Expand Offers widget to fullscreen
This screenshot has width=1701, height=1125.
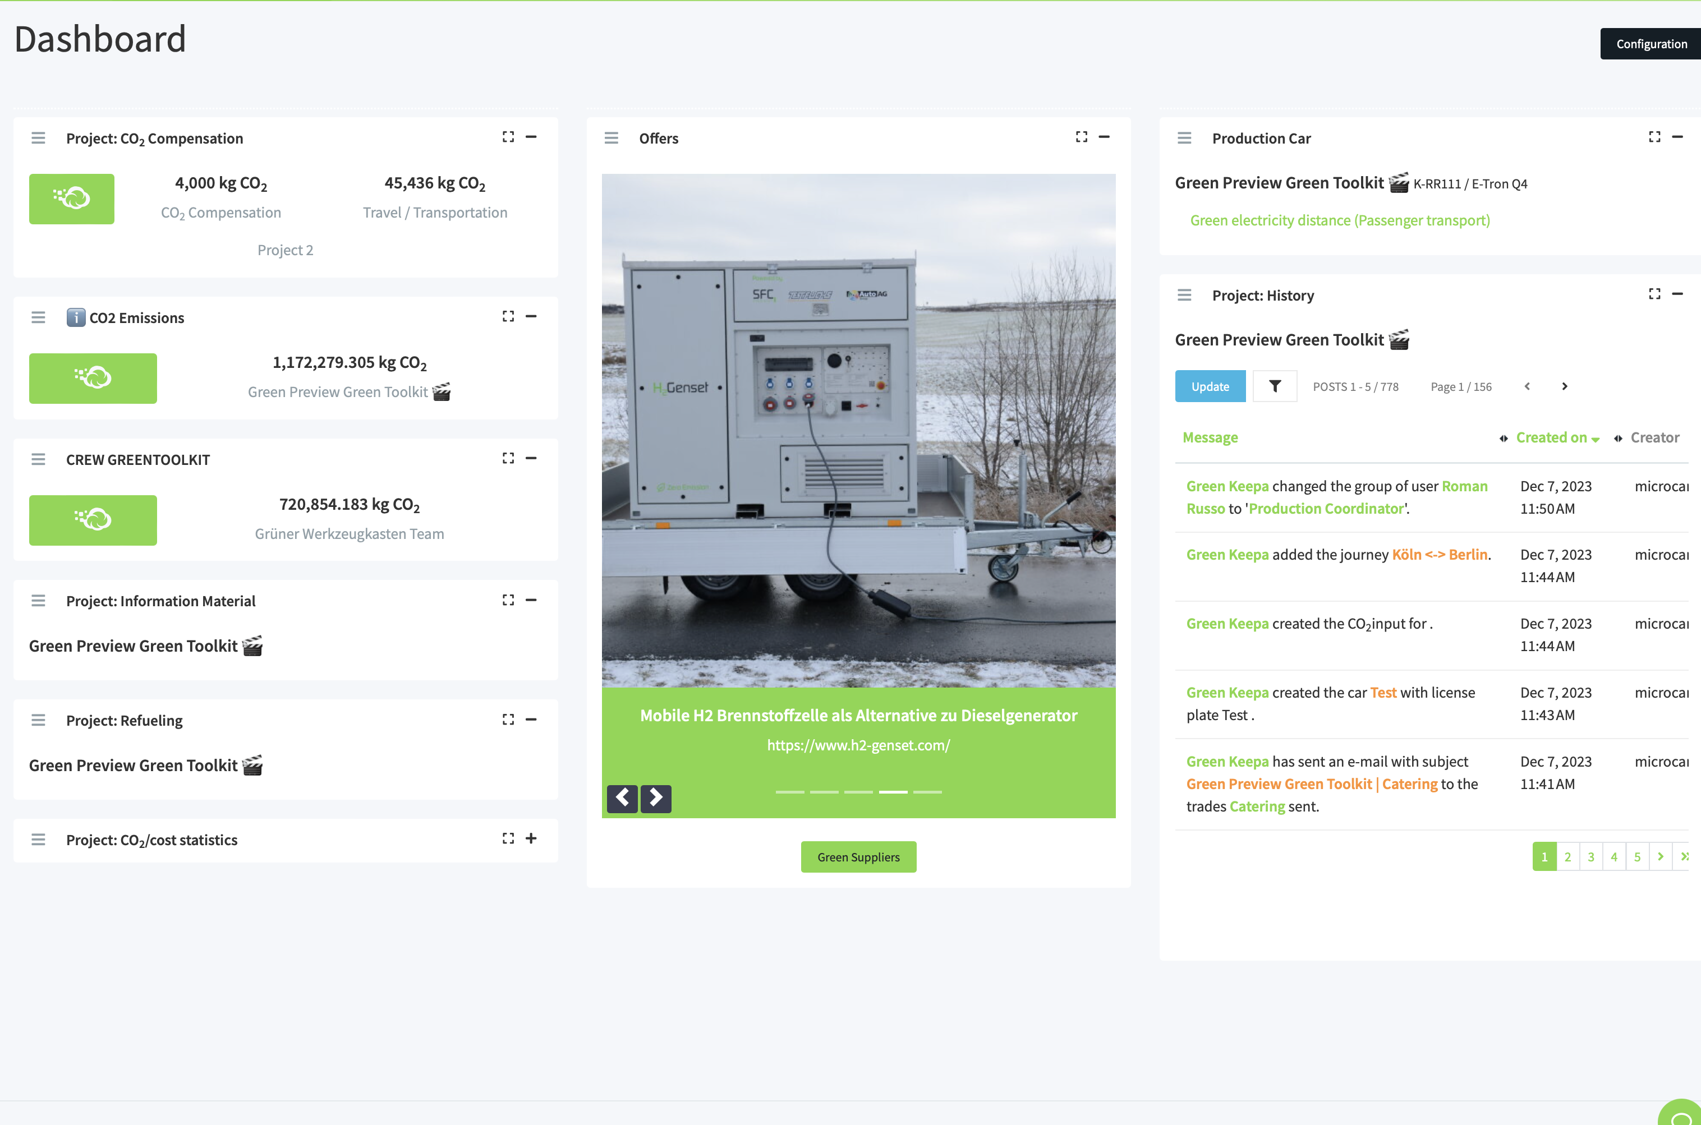(1081, 137)
